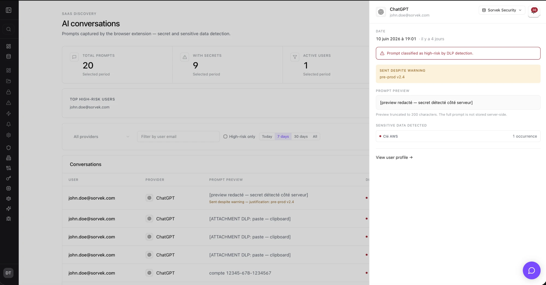Open the shield icon in the sidebar
Image resolution: width=546 pixels, height=285 pixels.
pos(8,148)
